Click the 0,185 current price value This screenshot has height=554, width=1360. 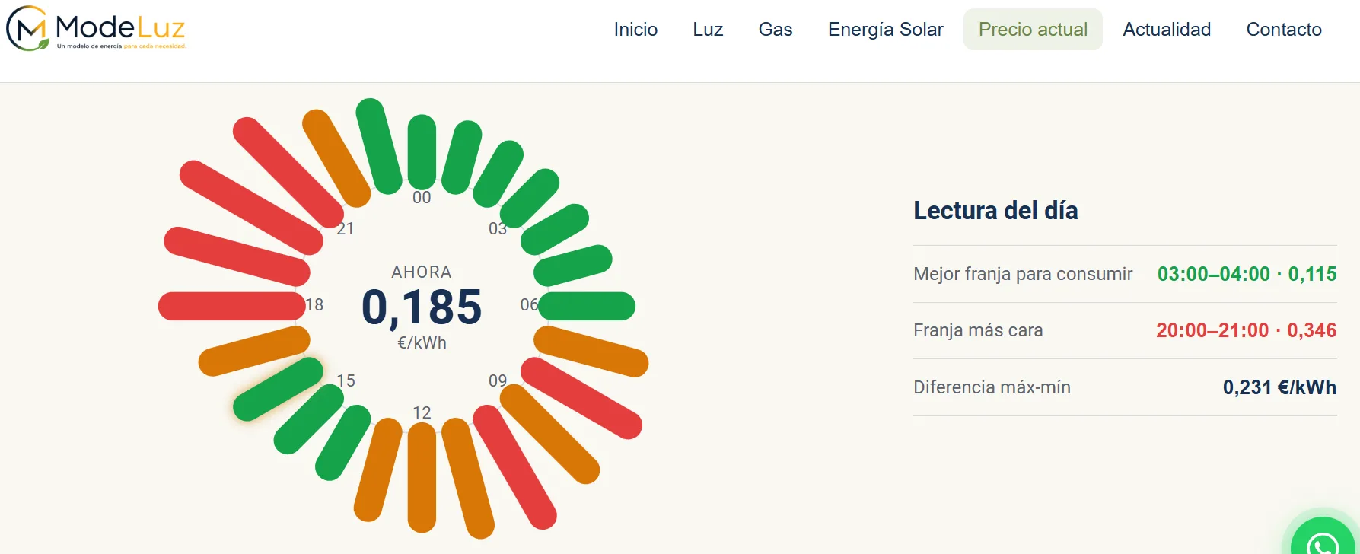pyautogui.click(x=422, y=307)
